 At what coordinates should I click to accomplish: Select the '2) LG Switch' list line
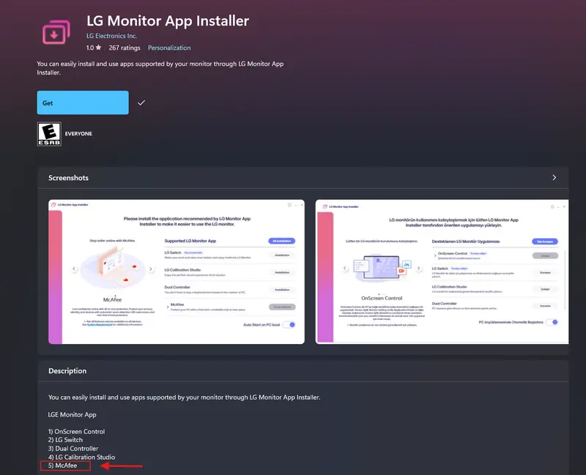coord(65,440)
